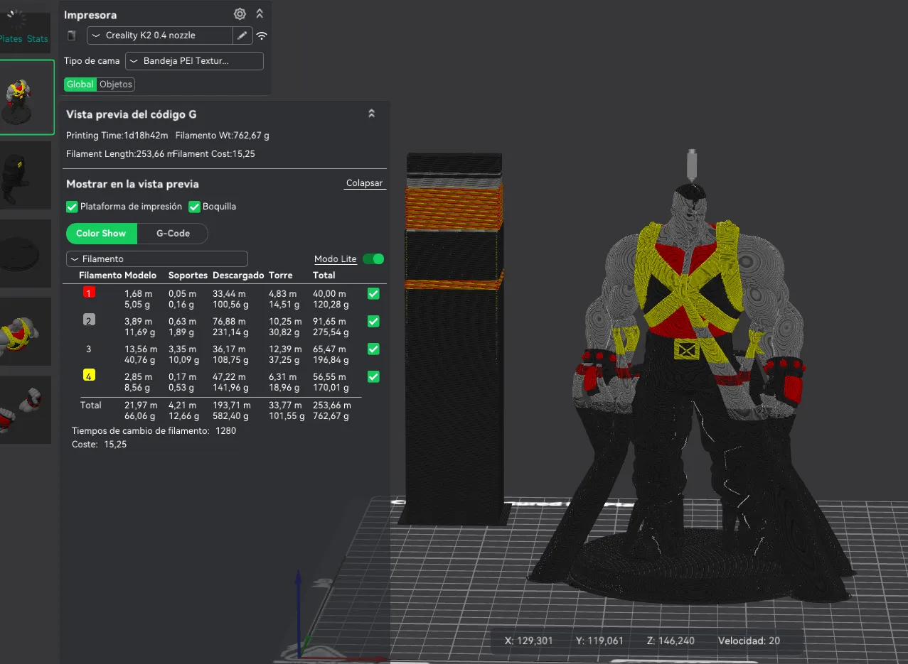Click the Soportes column header
This screenshot has height=664, width=908.
[x=188, y=275]
